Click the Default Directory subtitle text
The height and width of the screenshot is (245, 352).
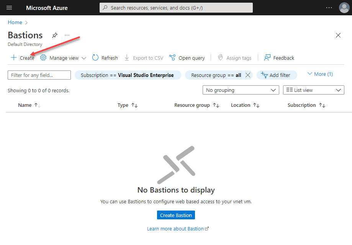[25, 44]
